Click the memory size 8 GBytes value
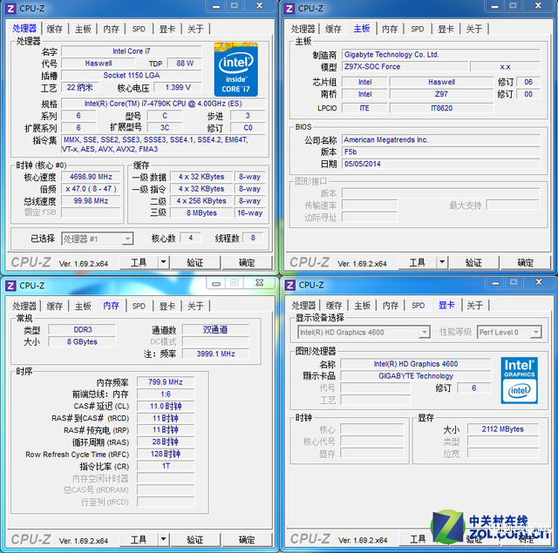The width and height of the screenshot is (558, 553). click(x=82, y=341)
